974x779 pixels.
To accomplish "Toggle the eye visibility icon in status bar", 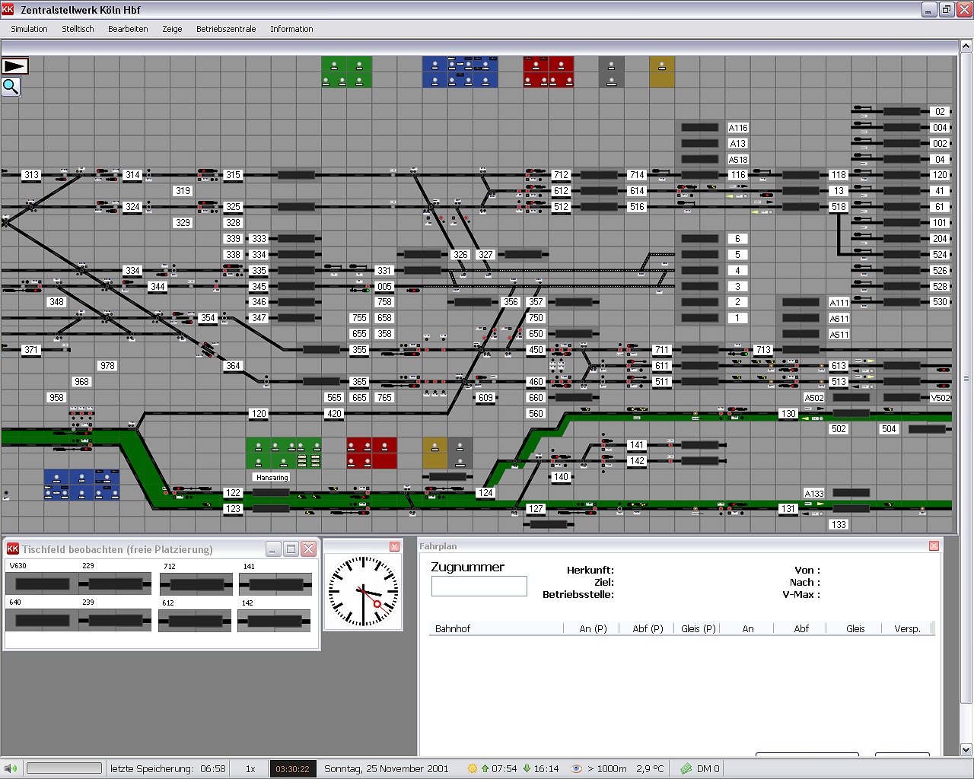I will pyautogui.click(x=576, y=768).
